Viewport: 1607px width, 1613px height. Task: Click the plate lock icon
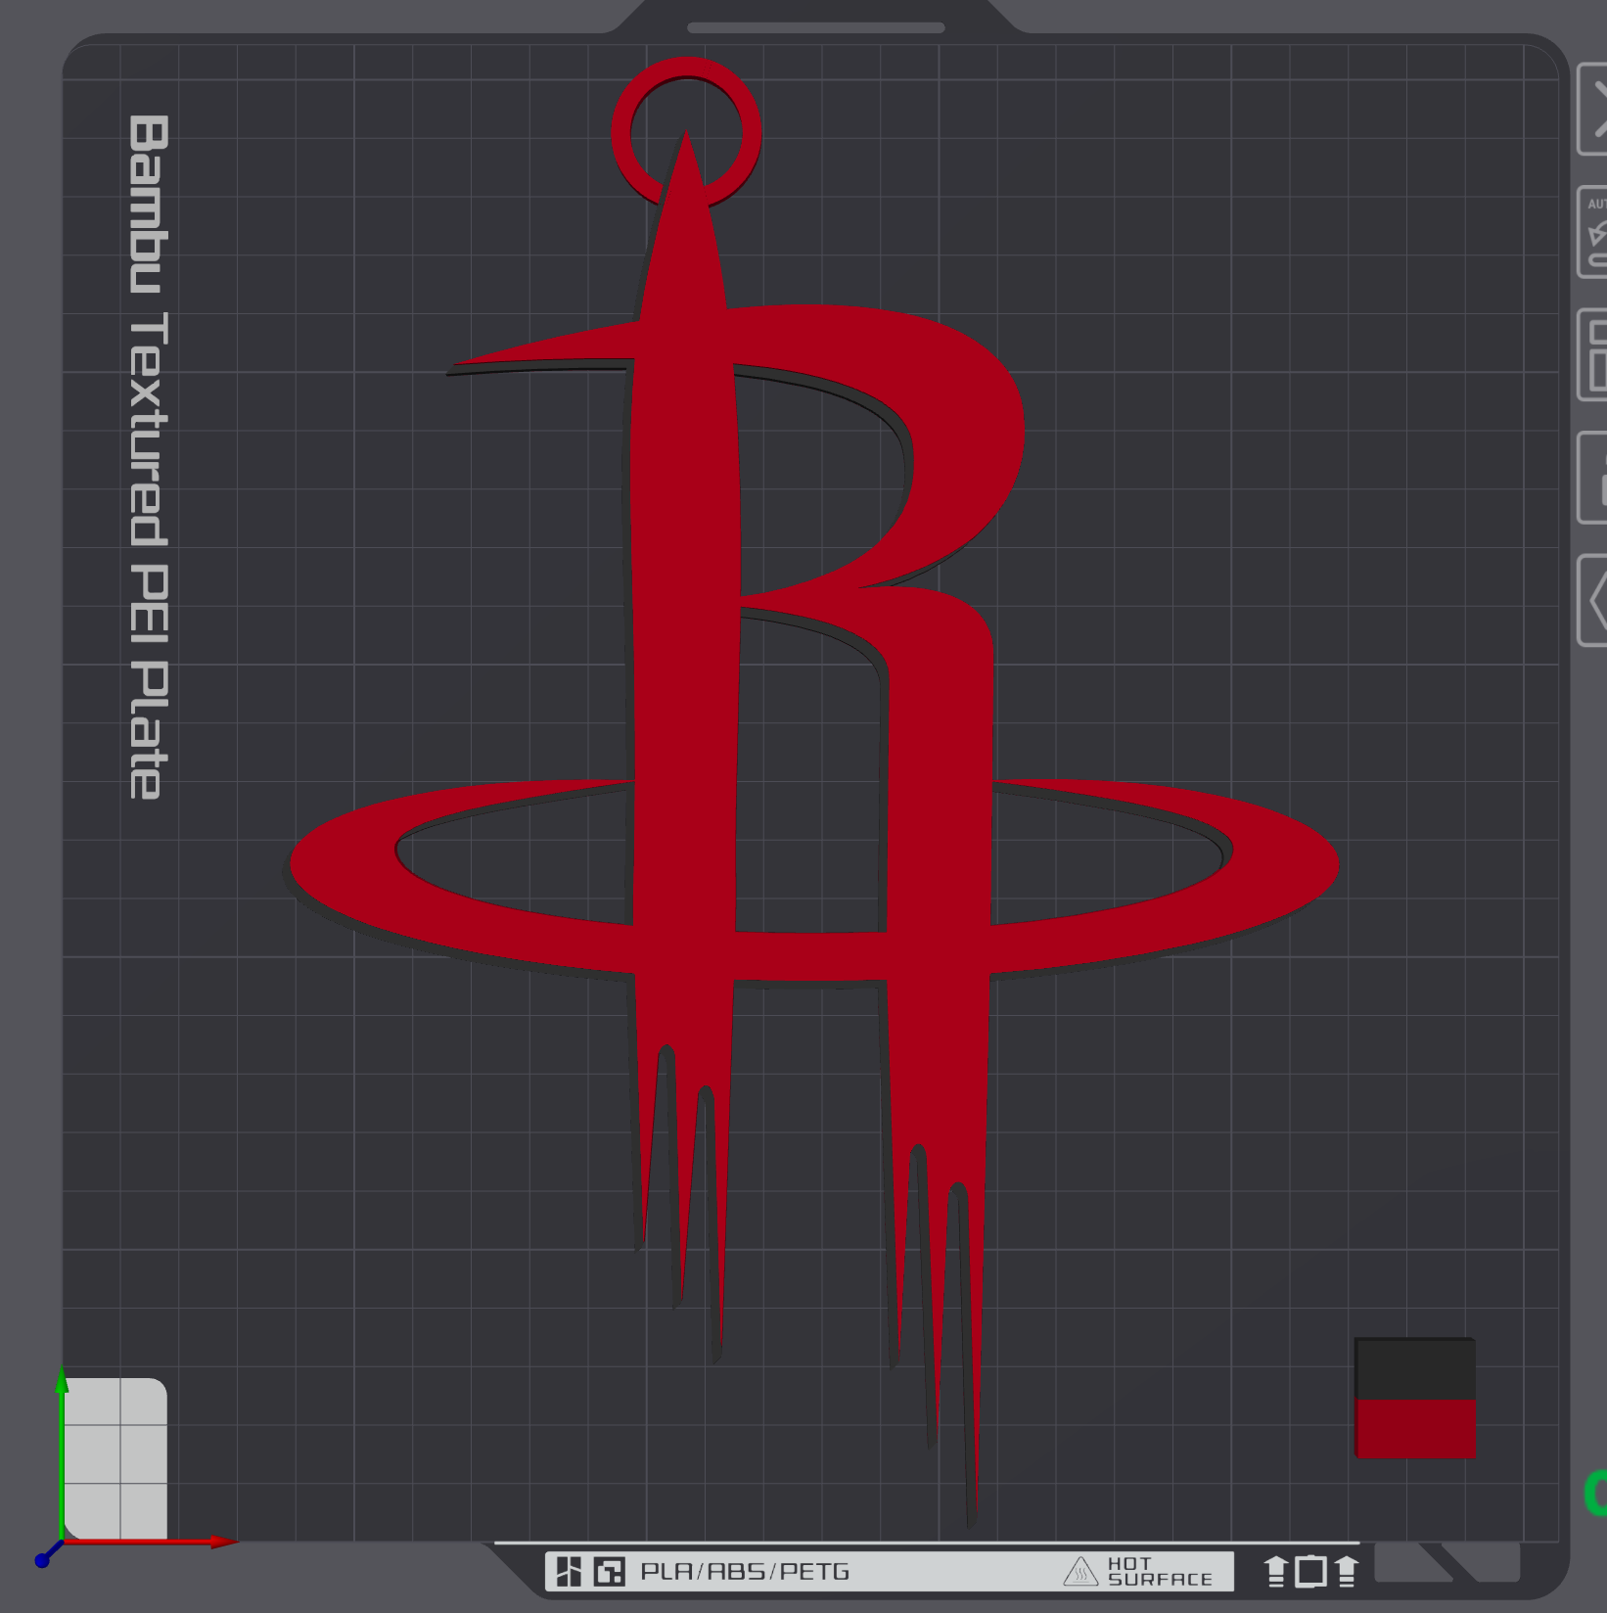[x=1593, y=478]
